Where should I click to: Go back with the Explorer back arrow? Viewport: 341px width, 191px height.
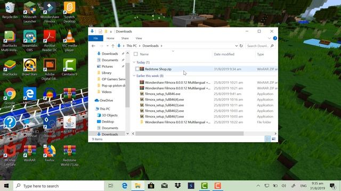coord(93,46)
